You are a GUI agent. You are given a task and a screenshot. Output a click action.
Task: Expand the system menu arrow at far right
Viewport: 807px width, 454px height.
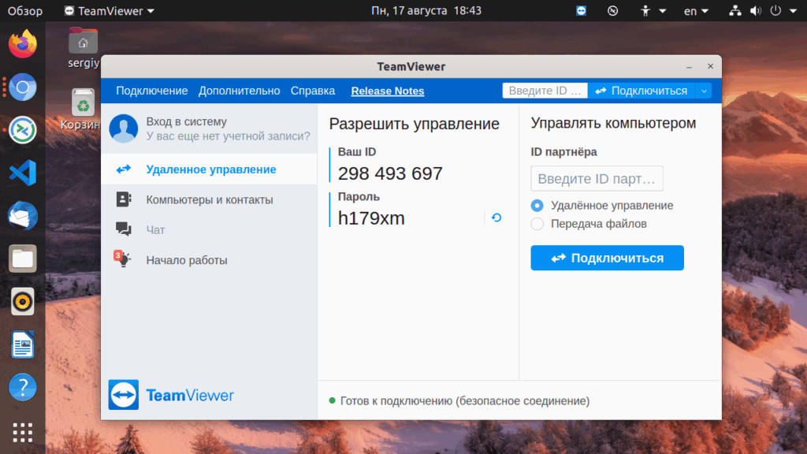pyautogui.click(x=793, y=11)
